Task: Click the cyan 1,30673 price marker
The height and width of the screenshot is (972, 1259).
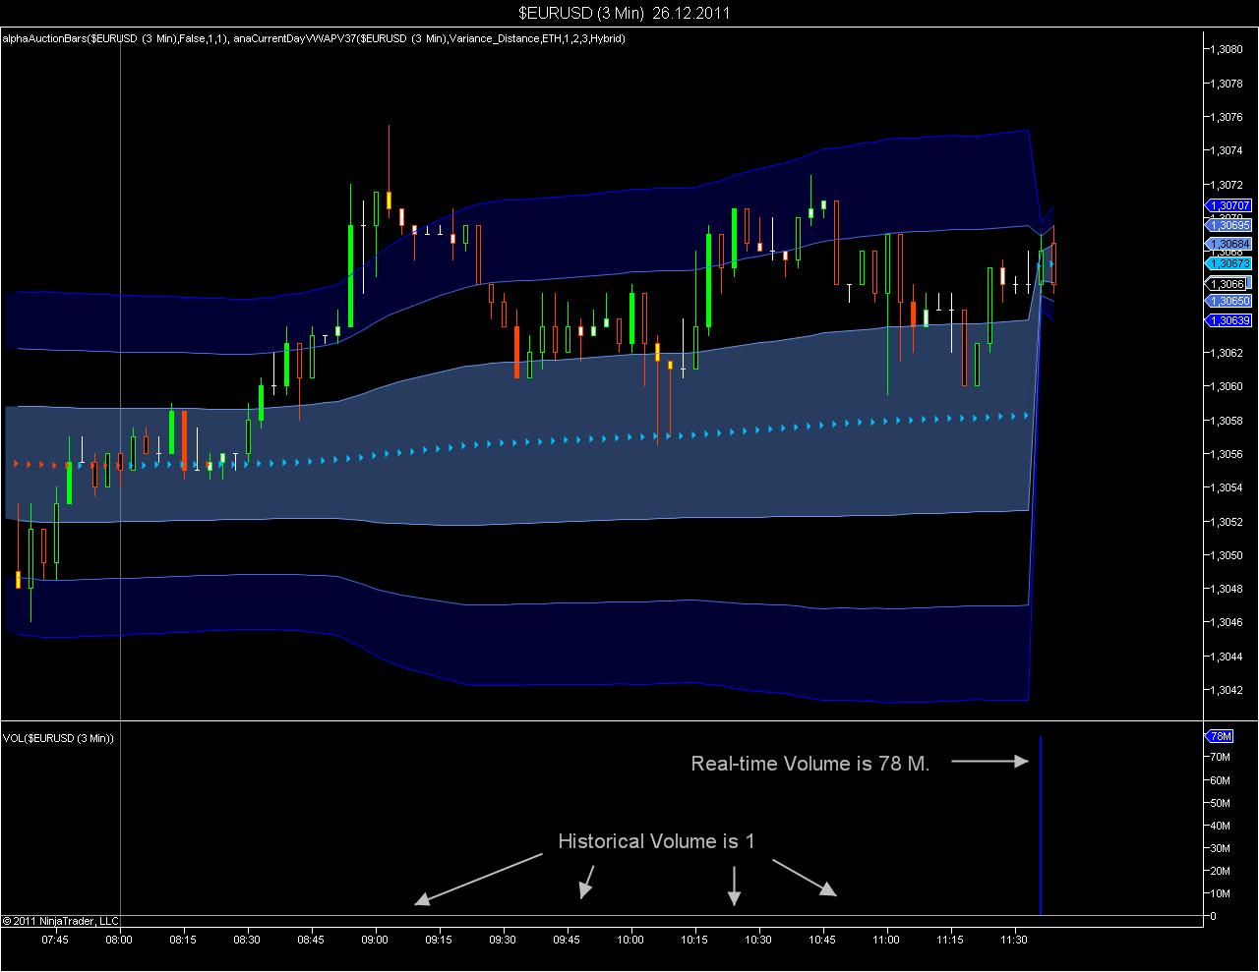Action: click(x=1229, y=263)
